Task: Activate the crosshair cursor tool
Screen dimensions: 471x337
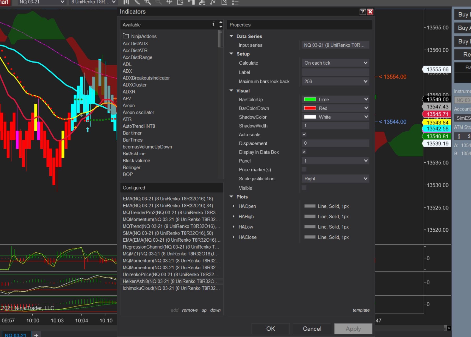Action: pos(169,2)
